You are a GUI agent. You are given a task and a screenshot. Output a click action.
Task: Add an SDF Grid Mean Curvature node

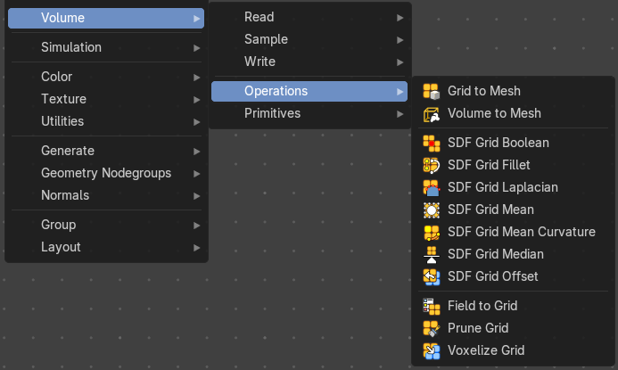pyautogui.click(x=513, y=232)
